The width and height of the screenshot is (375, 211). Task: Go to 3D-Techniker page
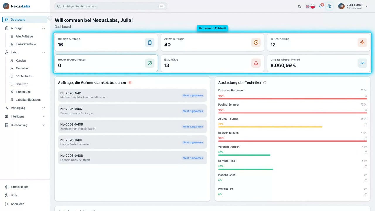(x=25, y=76)
